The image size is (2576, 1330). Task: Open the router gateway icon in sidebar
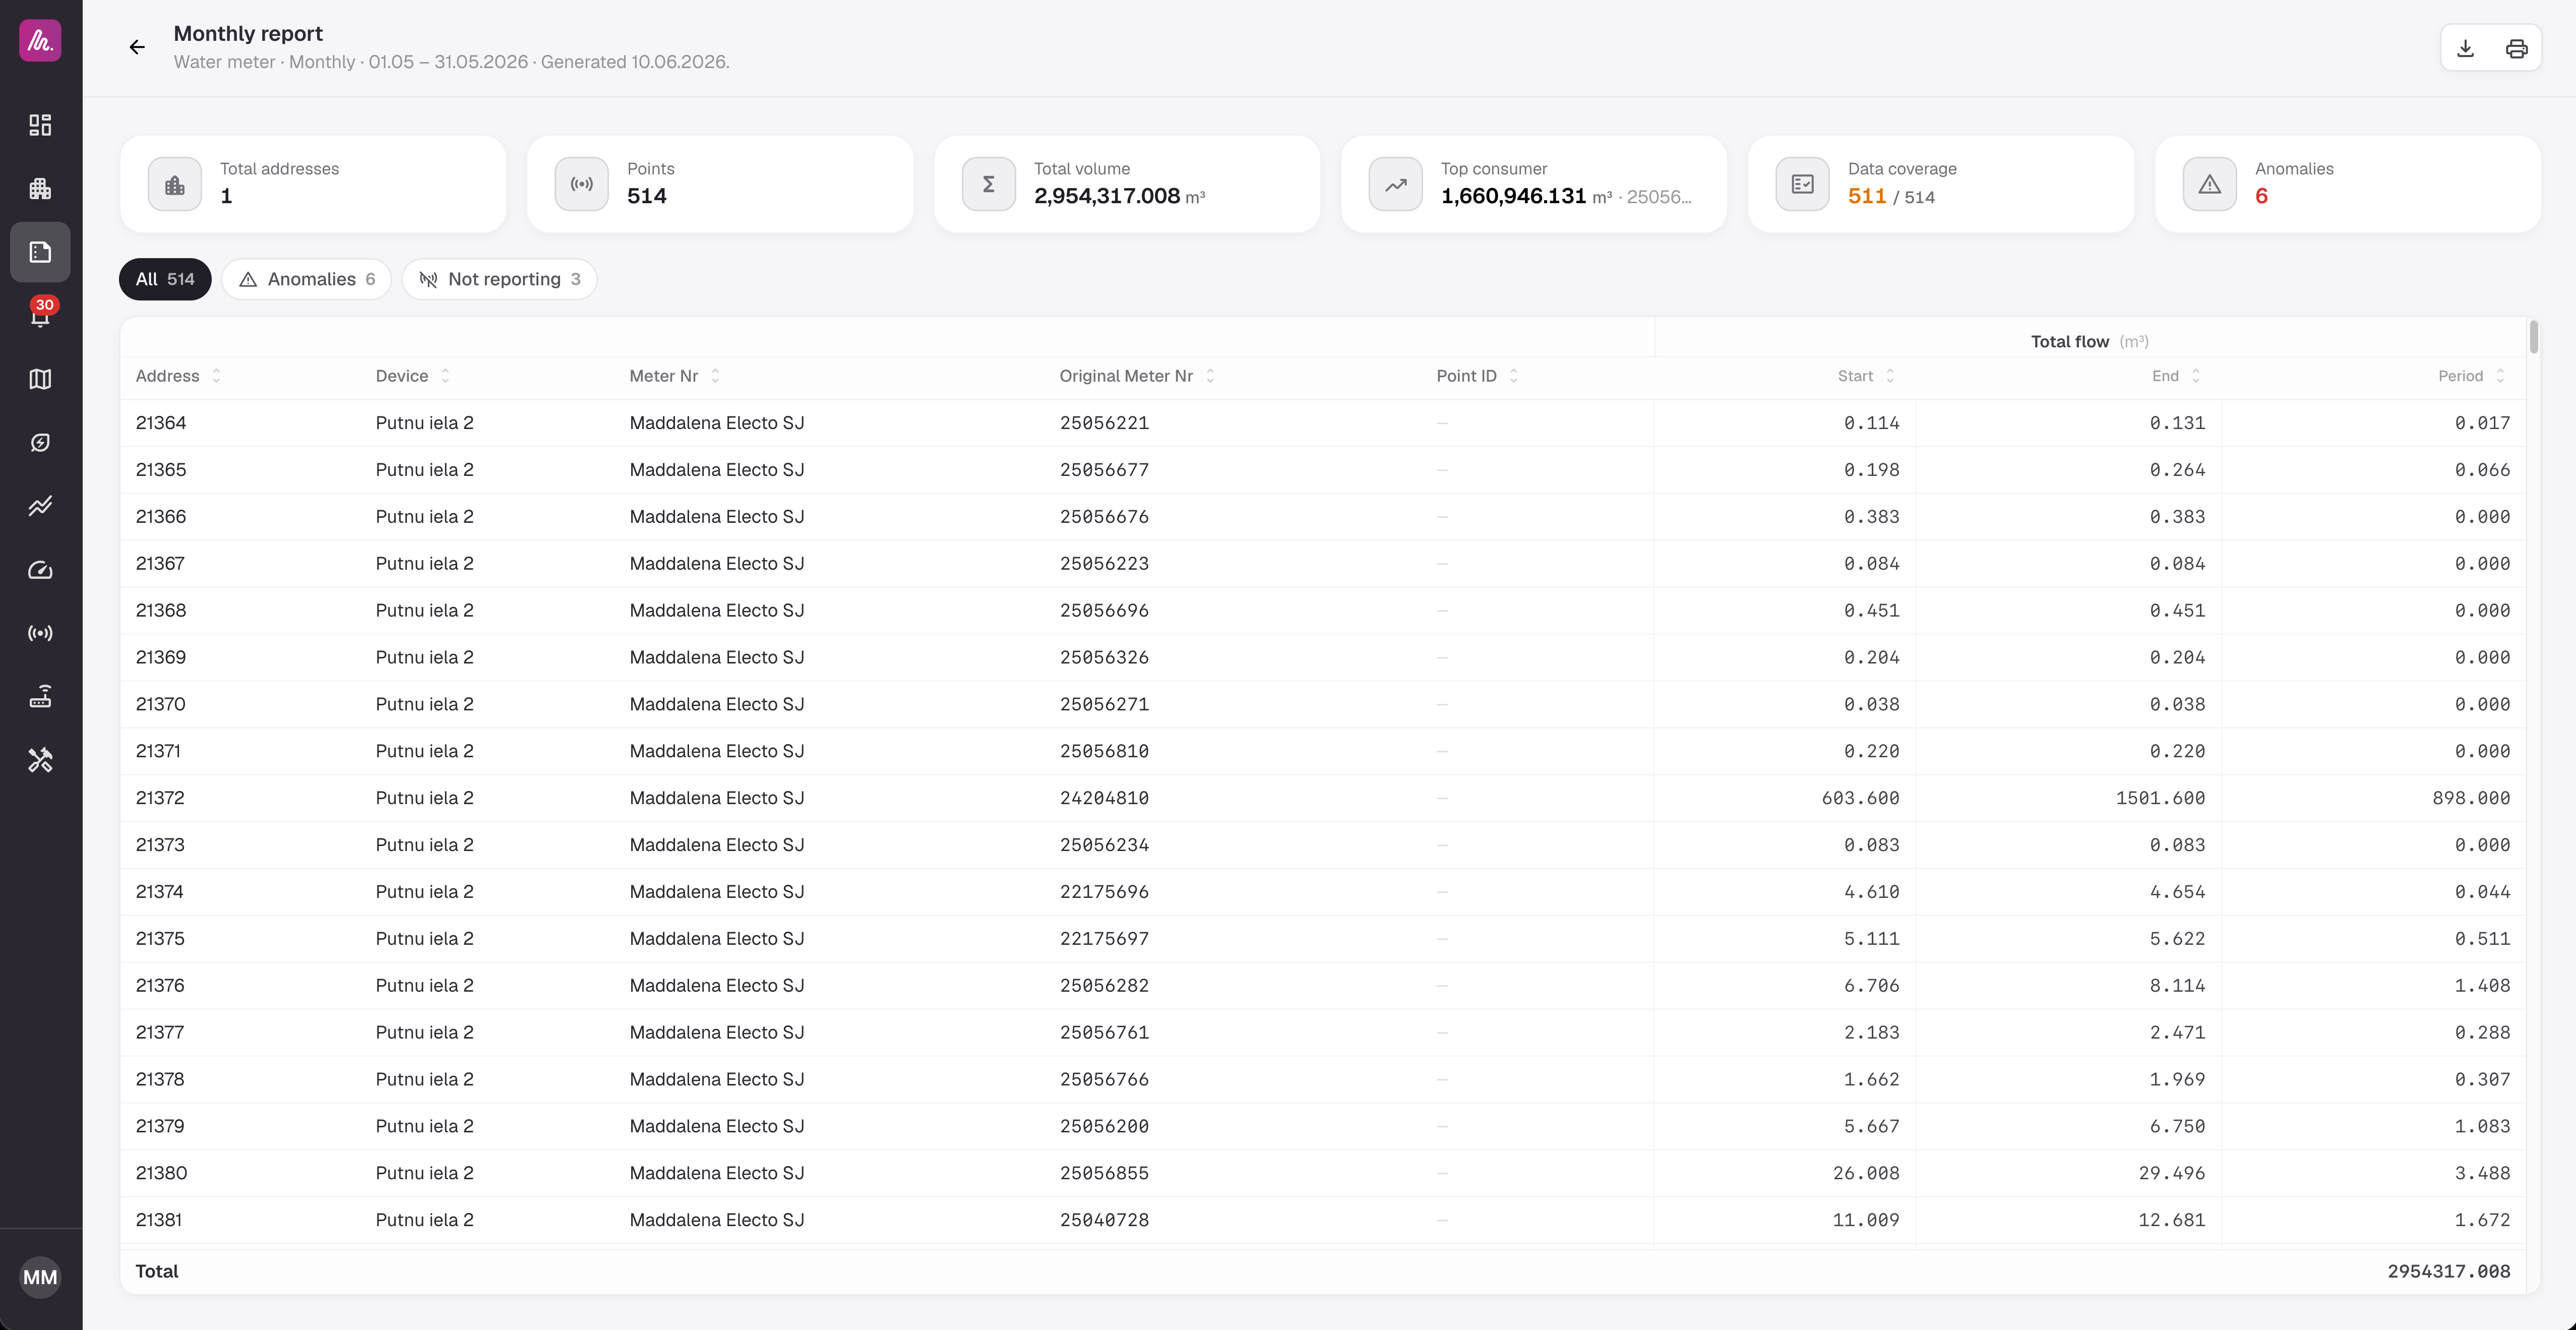[40, 697]
